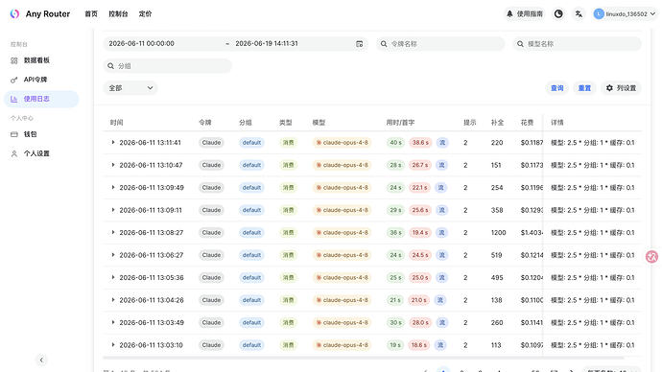Viewport: 662px width, 372px height.
Task: Focus the 分组 search field
Action: click(x=168, y=66)
